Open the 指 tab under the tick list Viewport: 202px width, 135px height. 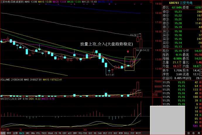coord(189,133)
